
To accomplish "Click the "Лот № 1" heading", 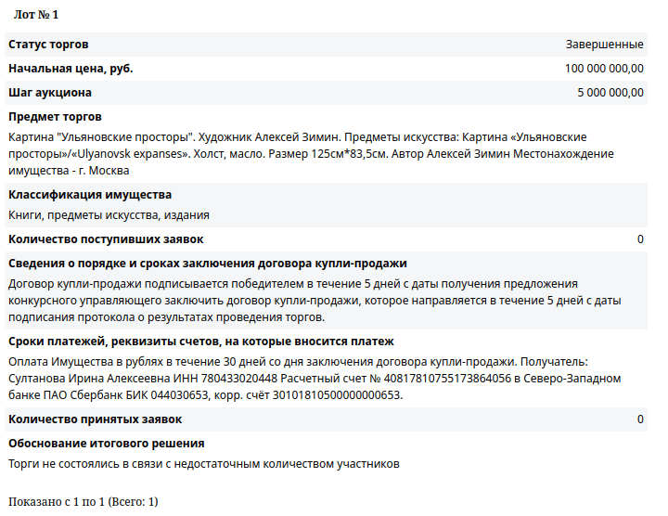I will pos(36,16).
